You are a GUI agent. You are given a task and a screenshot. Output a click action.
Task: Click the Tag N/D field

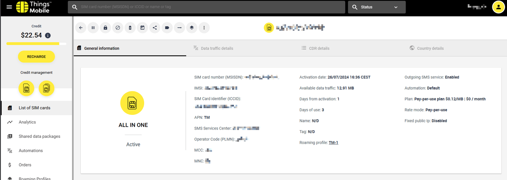(307, 131)
